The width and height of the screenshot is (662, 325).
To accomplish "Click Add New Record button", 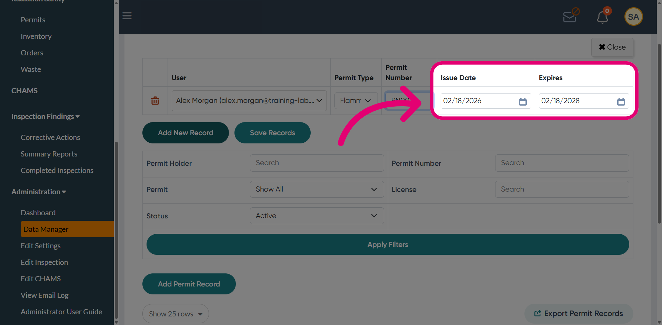I will (x=185, y=133).
